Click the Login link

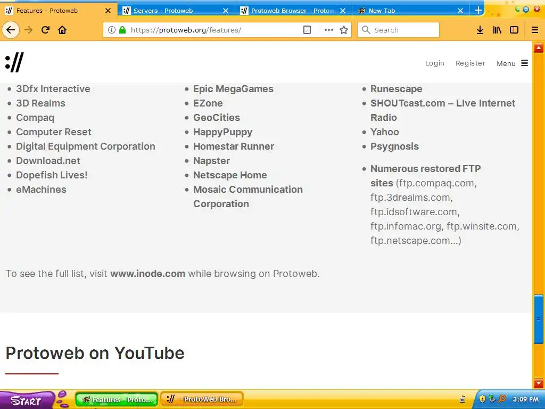click(x=434, y=63)
